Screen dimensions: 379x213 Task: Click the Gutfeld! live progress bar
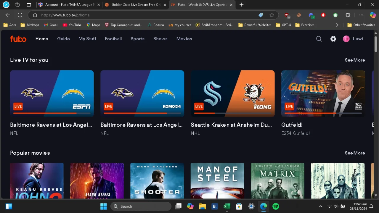click(323, 113)
